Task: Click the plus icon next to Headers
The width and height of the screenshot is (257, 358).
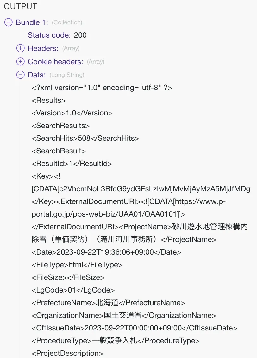Action: pyautogui.click(x=21, y=48)
